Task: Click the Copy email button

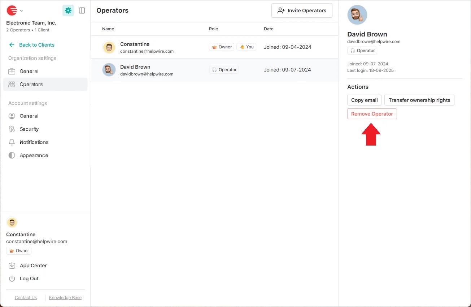Action: coord(364,100)
